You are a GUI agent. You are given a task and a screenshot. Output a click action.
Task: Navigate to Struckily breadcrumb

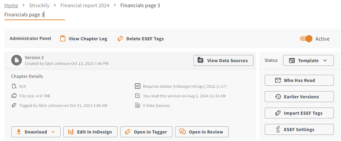[40, 5]
